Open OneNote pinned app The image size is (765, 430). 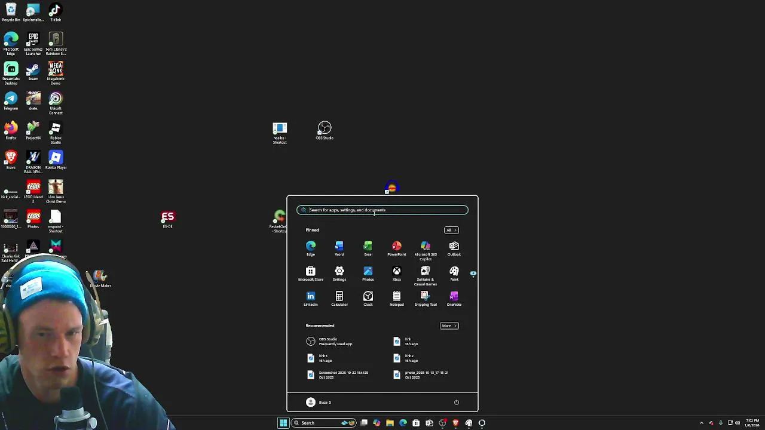click(454, 299)
